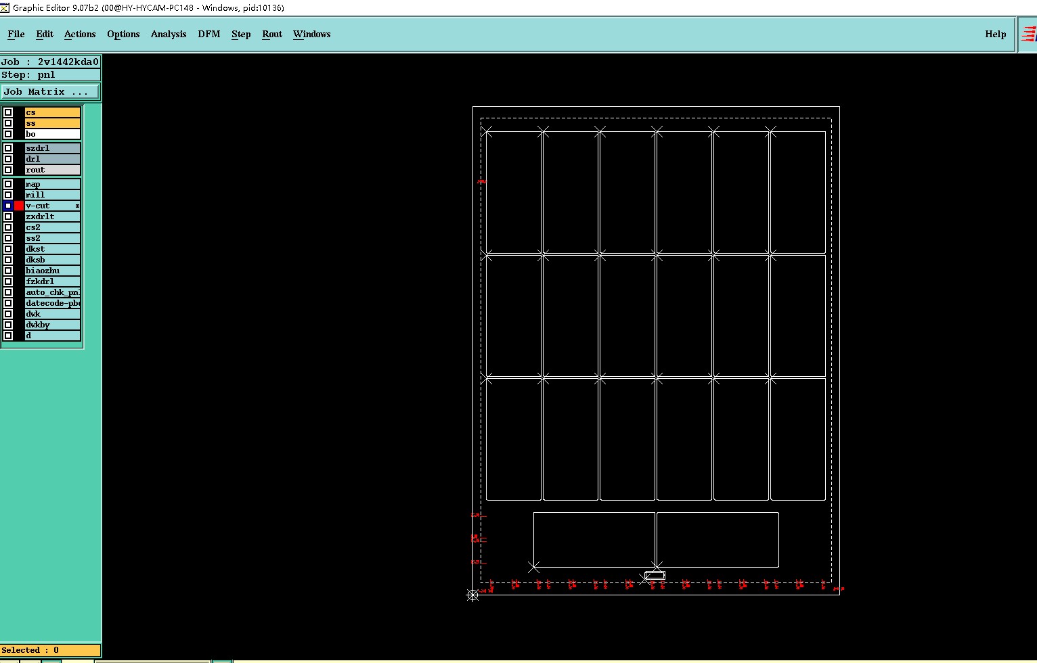This screenshot has width=1037, height=663.
Task: Open the Analysis menu
Action: click(169, 34)
